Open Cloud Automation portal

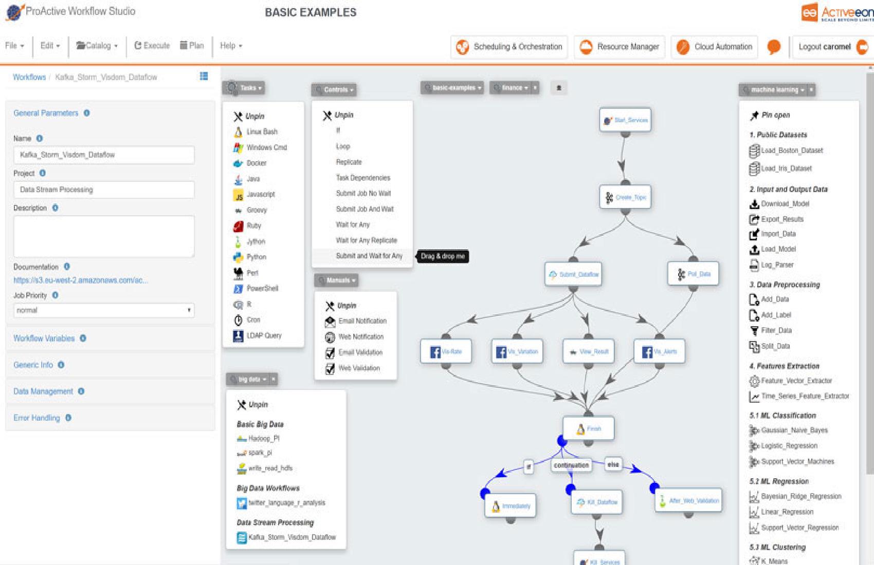click(714, 47)
